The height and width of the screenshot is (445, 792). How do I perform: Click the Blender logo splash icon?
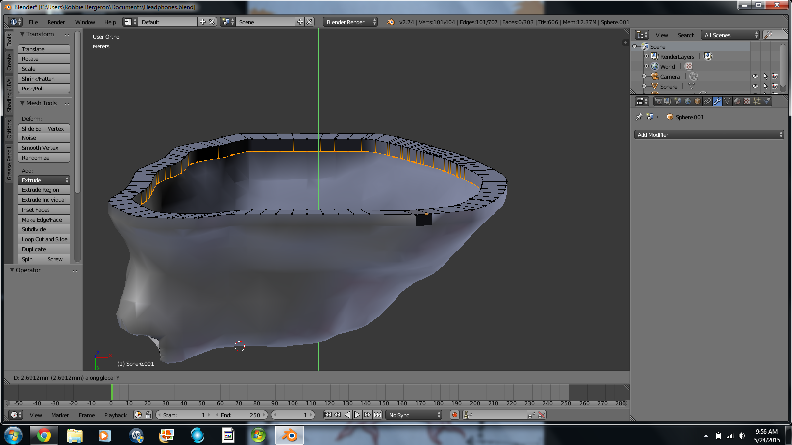tap(391, 22)
